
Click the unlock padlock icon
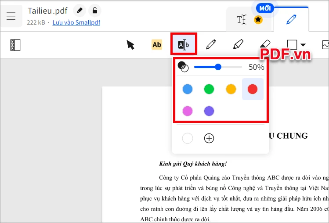pos(95,11)
